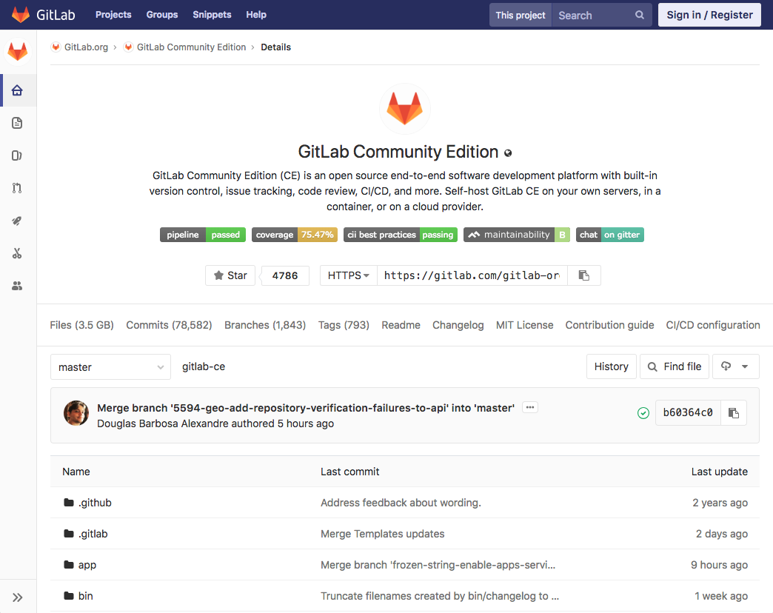
Task: Expand the commit message ellipsis
Action: click(x=529, y=407)
